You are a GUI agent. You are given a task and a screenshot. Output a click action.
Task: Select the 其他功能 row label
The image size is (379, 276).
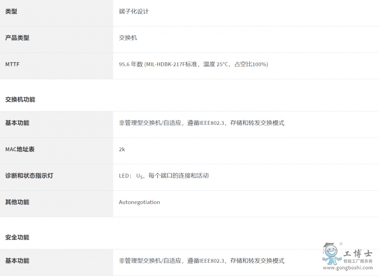[x=17, y=202]
